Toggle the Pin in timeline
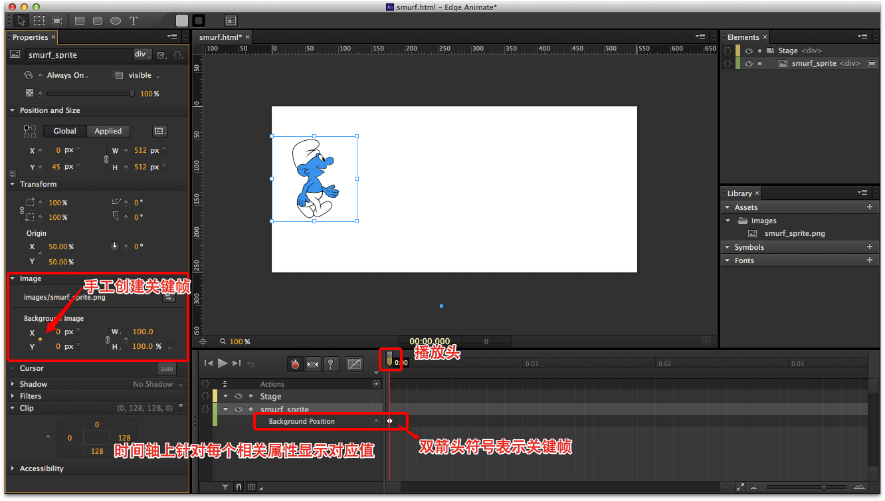The width and height of the screenshot is (885, 501). click(x=330, y=363)
